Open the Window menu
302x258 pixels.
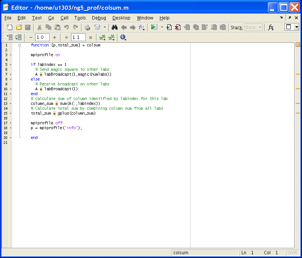pos(145,18)
